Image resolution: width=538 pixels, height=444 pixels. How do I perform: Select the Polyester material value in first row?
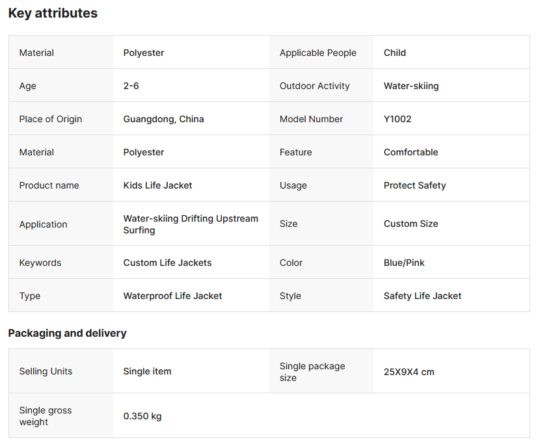point(144,53)
